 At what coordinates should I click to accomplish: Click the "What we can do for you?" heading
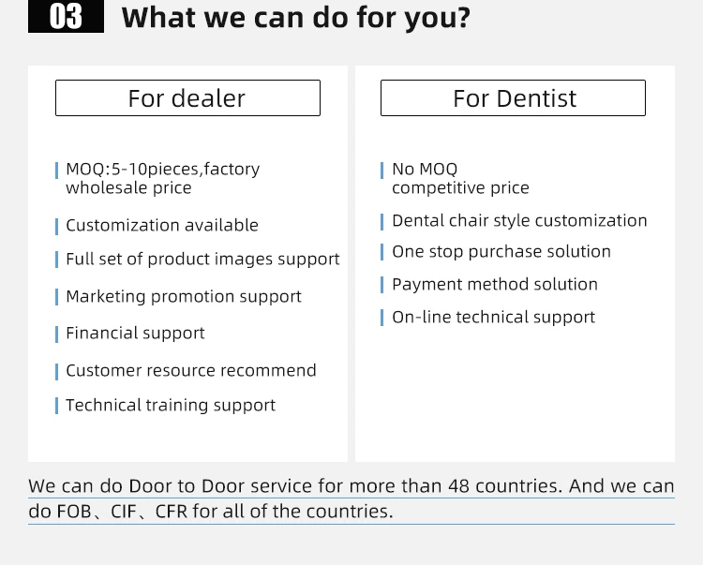pos(296,17)
